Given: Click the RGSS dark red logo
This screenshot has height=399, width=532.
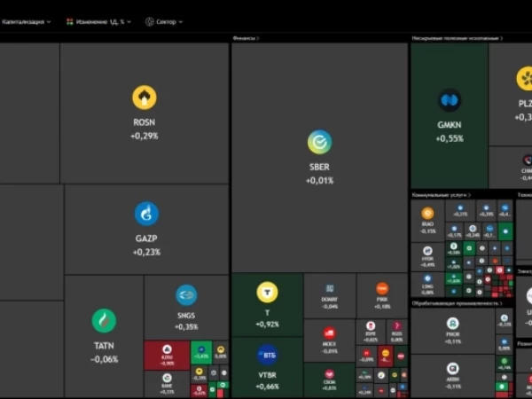Looking at the screenshot, I should (x=396, y=326).
